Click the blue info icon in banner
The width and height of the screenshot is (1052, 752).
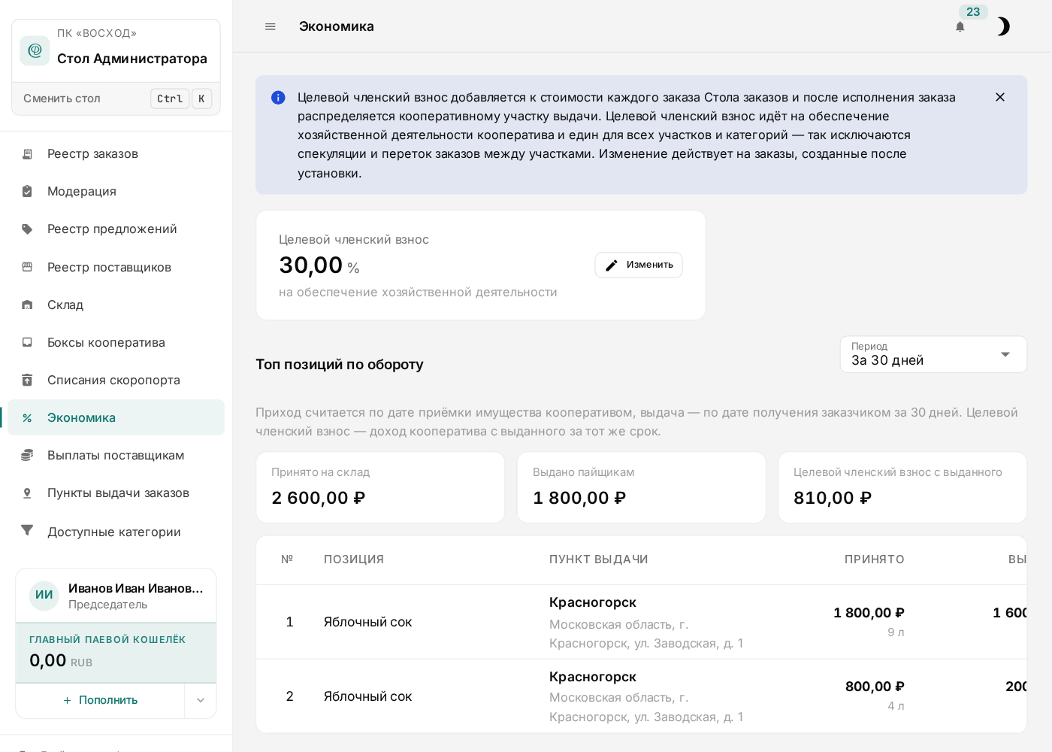278,98
